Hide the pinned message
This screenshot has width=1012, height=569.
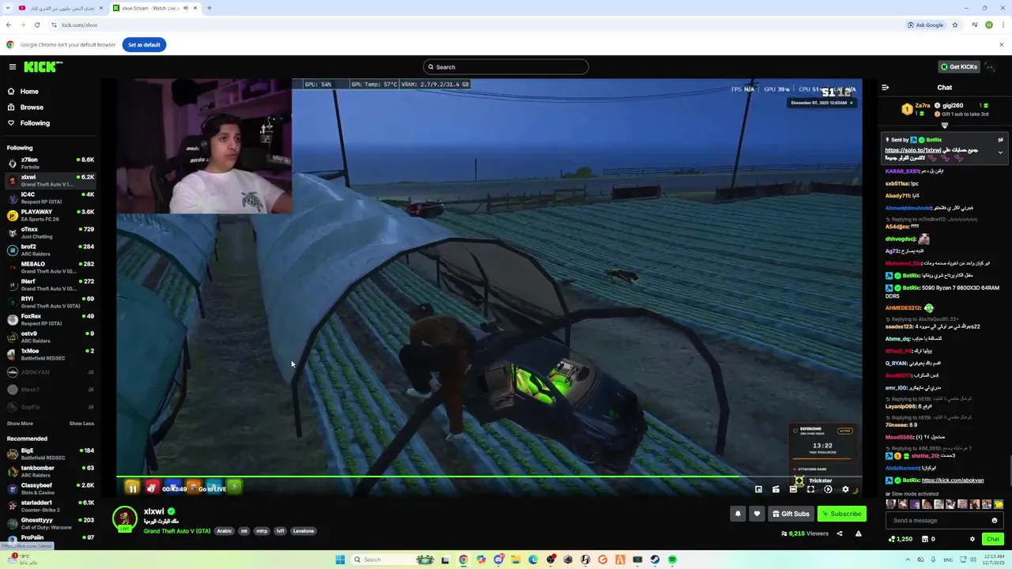1000,140
